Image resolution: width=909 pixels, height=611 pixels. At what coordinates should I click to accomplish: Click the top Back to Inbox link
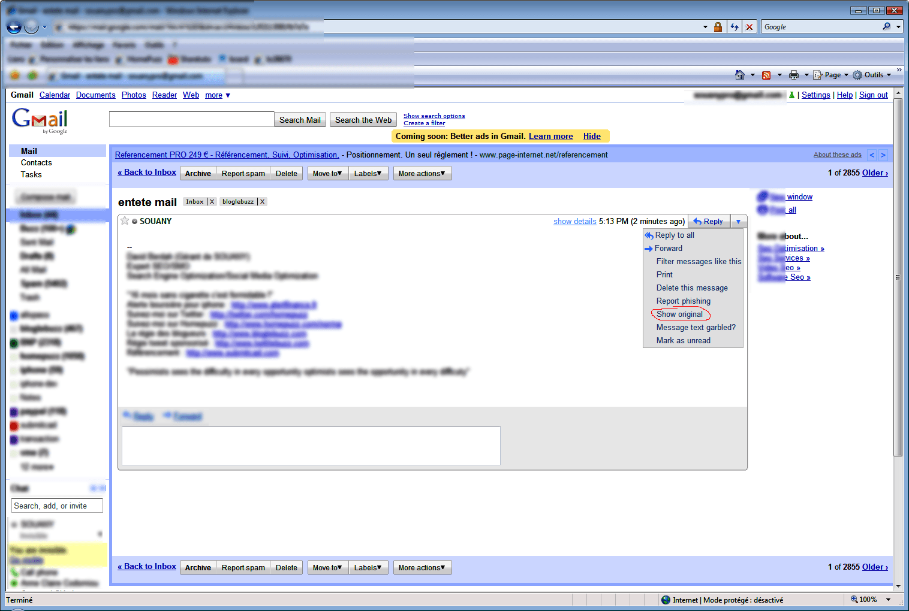(x=147, y=173)
